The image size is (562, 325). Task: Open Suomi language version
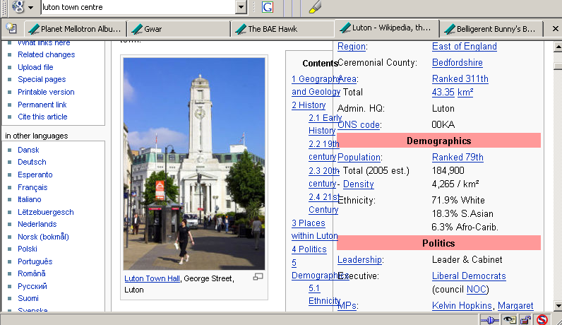28,298
